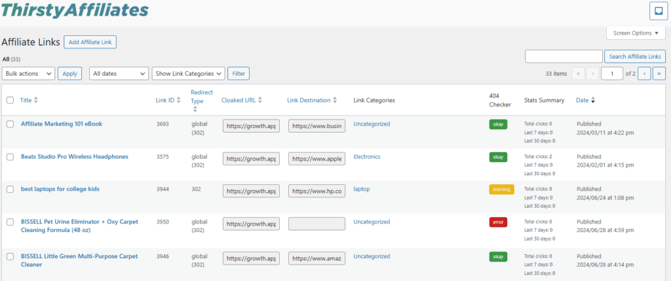Click cloaked URL field for Beats Studio Pro
Viewport: 671px width, 281px height.
click(x=251, y=158)
